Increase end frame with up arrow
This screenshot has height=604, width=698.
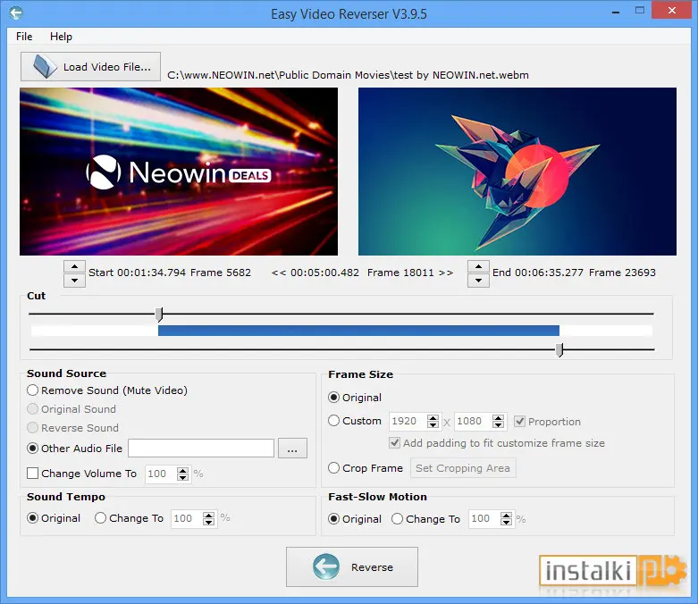478,266
